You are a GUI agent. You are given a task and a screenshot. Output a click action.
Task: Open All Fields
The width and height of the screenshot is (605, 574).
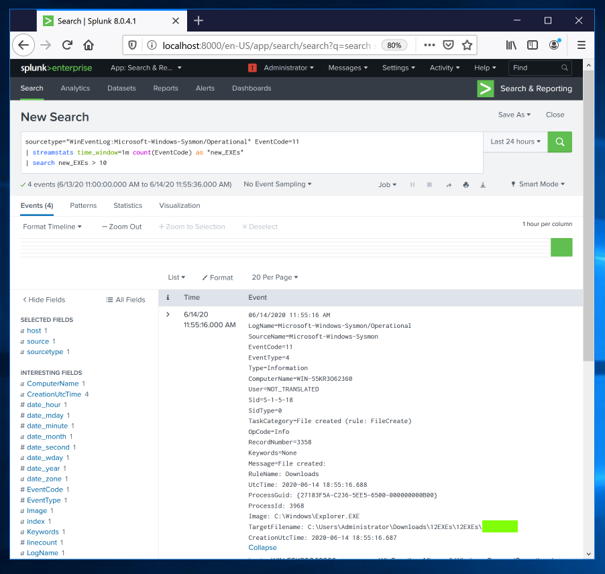126,300
